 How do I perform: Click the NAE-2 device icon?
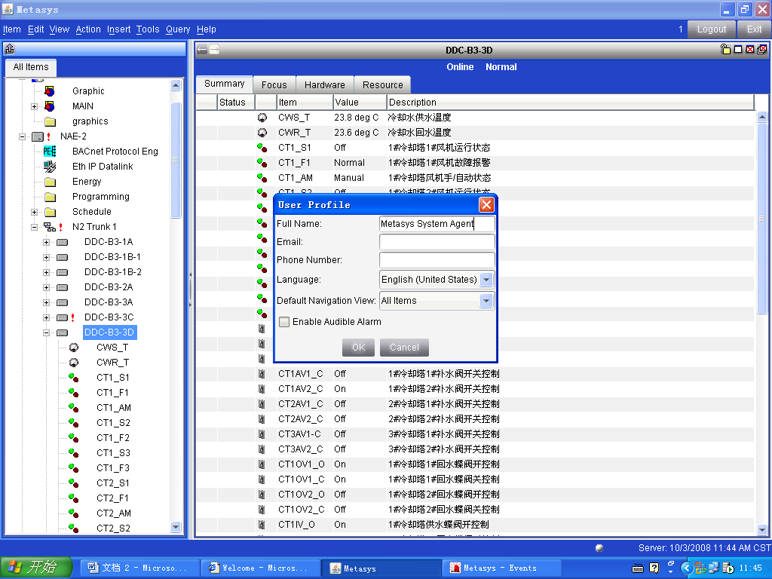[x=38, y=136]
